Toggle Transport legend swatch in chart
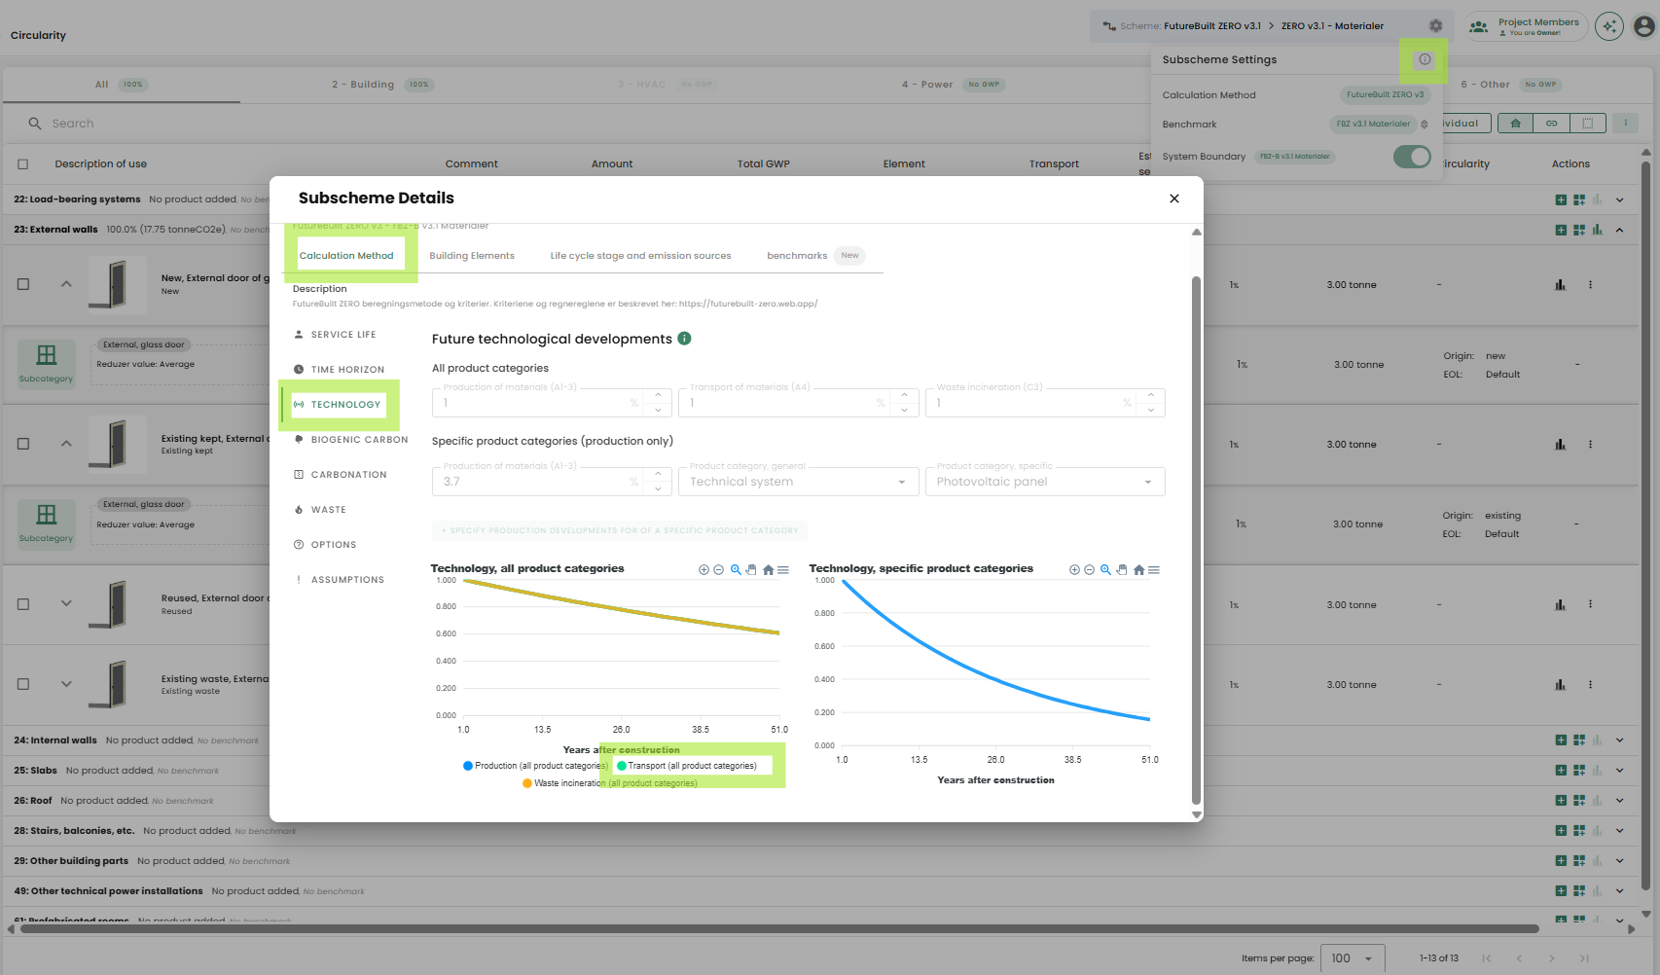The width and height of the screenshot is (1660, 975). pos(623,766)
